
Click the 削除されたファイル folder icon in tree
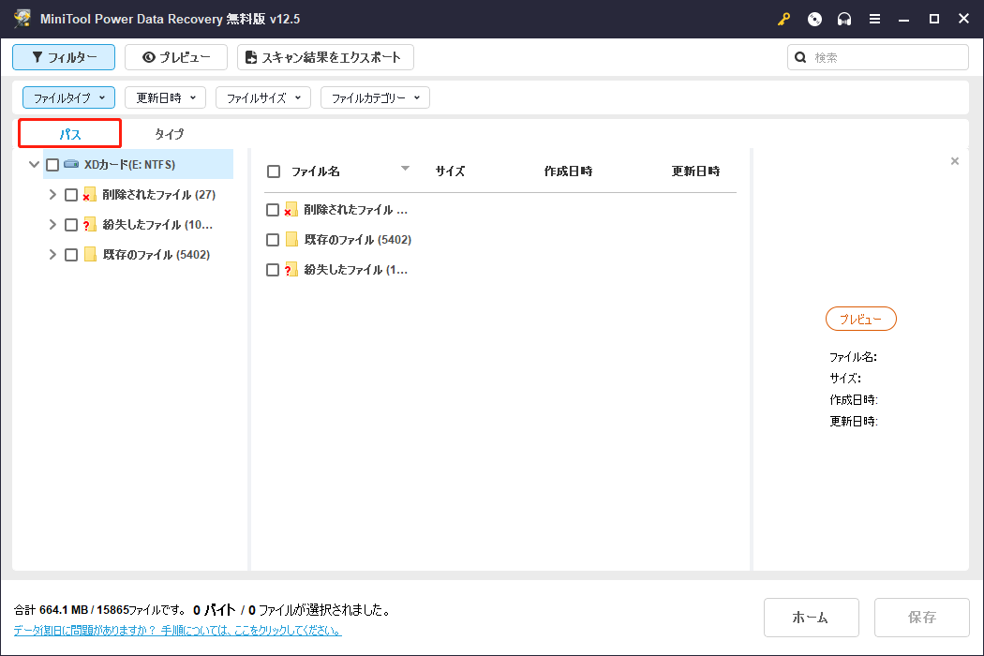pyautogui.click(x=90, y=195)
